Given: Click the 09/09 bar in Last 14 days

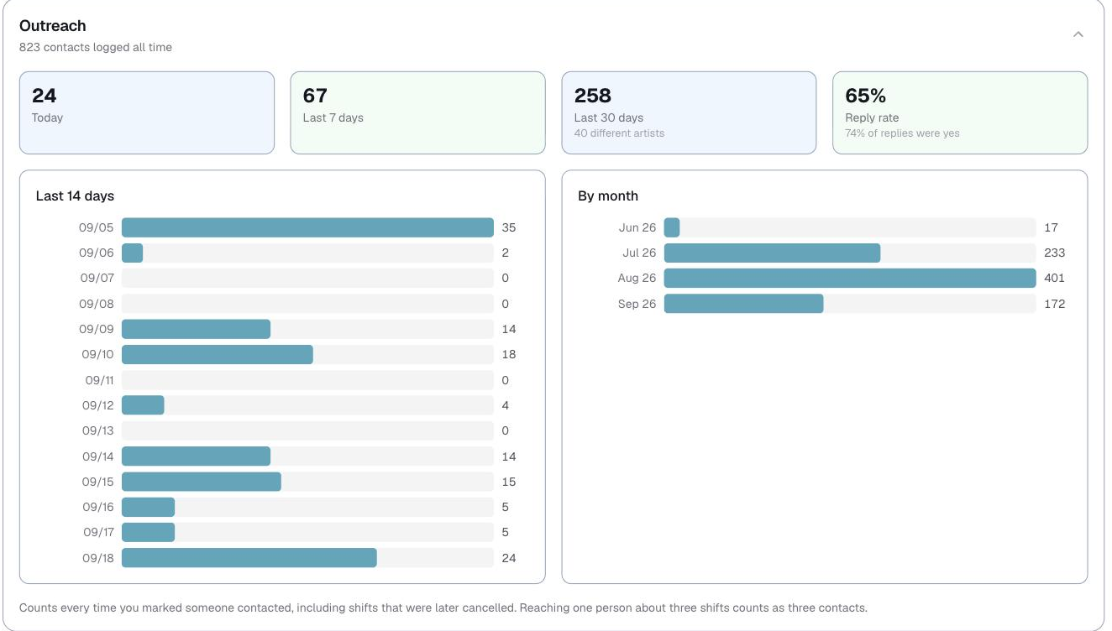Looking at the screenshot, I should point(196,329).
